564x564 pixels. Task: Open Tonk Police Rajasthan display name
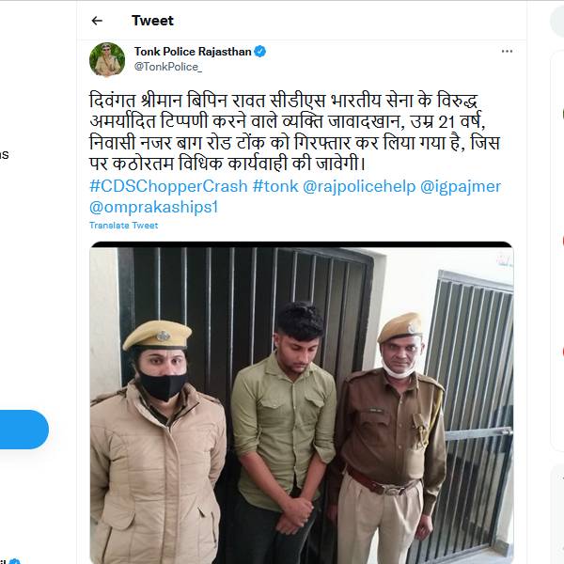pos(193,52)
